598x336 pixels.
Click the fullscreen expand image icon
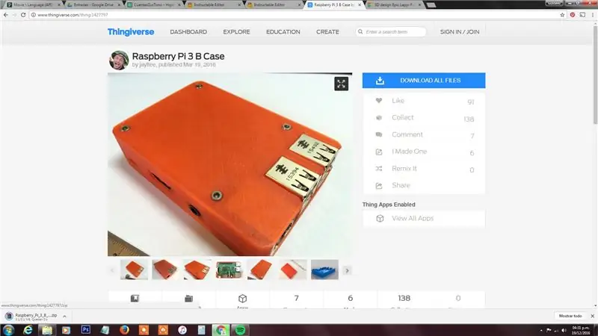coord(341,84)
